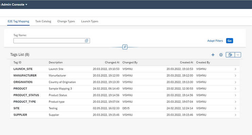The width and height of the screenshot is (252, 135).
Task: Click changed date 02.05.2022, 16:02:33
Action: 106,108
